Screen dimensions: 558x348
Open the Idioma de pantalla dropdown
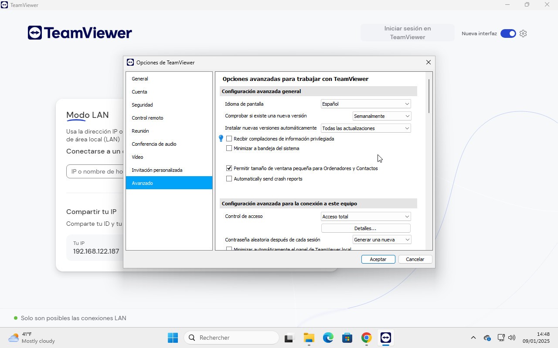[x=365, y=104]
